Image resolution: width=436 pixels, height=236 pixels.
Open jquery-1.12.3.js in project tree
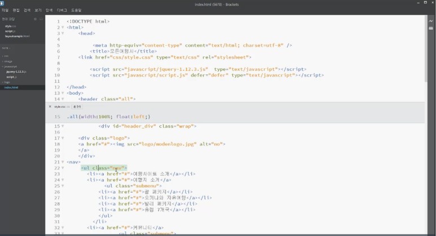(16, 72)
